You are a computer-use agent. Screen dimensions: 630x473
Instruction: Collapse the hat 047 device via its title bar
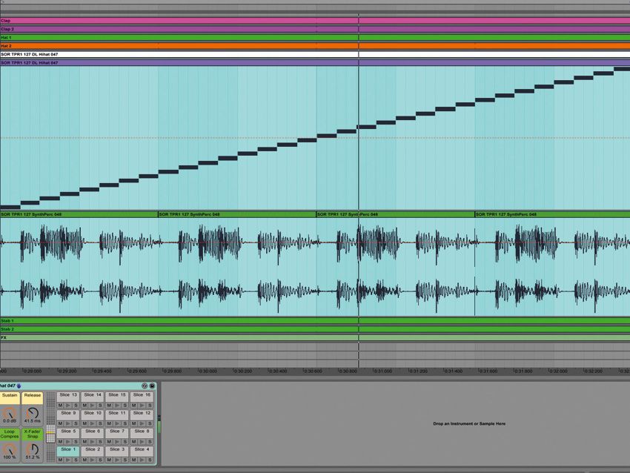[7, 386]
